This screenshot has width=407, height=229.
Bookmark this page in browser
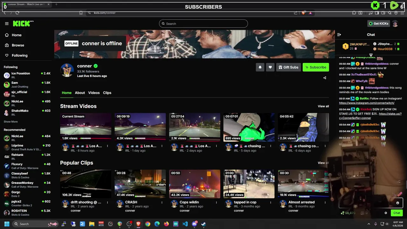(x=81, y=13)
